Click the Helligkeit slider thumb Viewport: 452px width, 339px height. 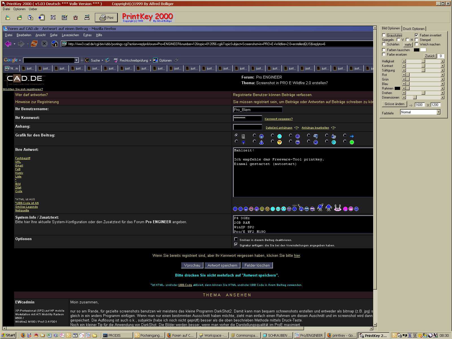pos(423,61)
